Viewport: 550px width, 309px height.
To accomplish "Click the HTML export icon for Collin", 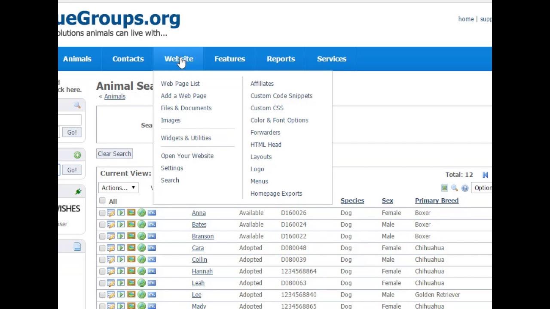I will (x=151, y=259).
